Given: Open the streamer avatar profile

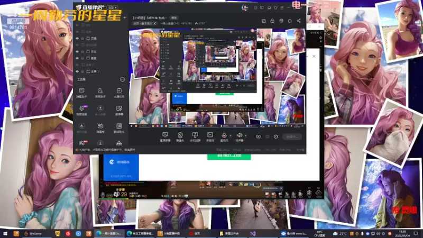Looking at the screenshot, I should (x=245, y=7).
